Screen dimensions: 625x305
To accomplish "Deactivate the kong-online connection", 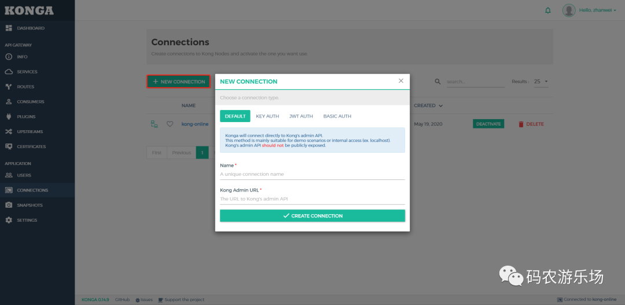I will 488,124.
